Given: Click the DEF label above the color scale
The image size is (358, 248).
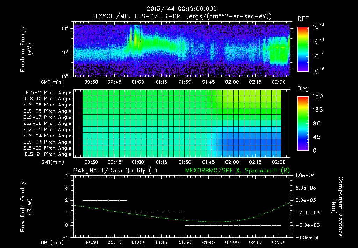Looking at the screenshot, I should [303, 19].
